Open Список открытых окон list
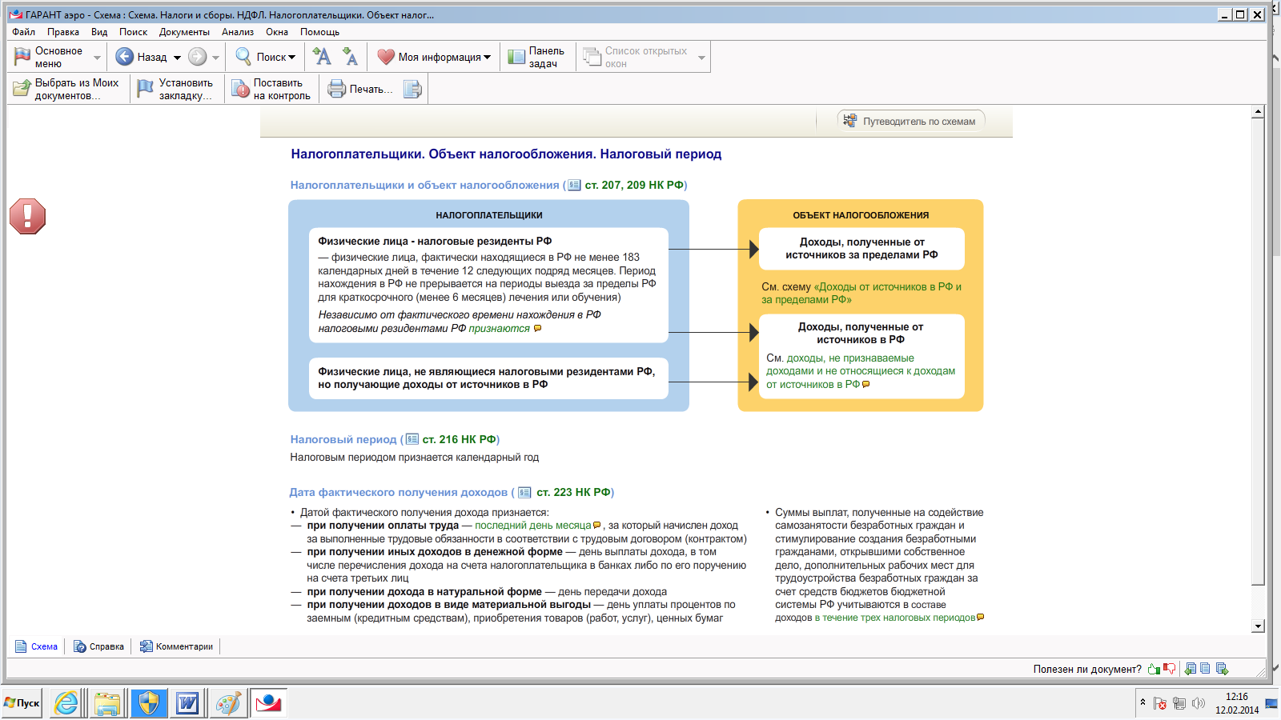The image size is (1281, 720). click(x=637, y=57)
